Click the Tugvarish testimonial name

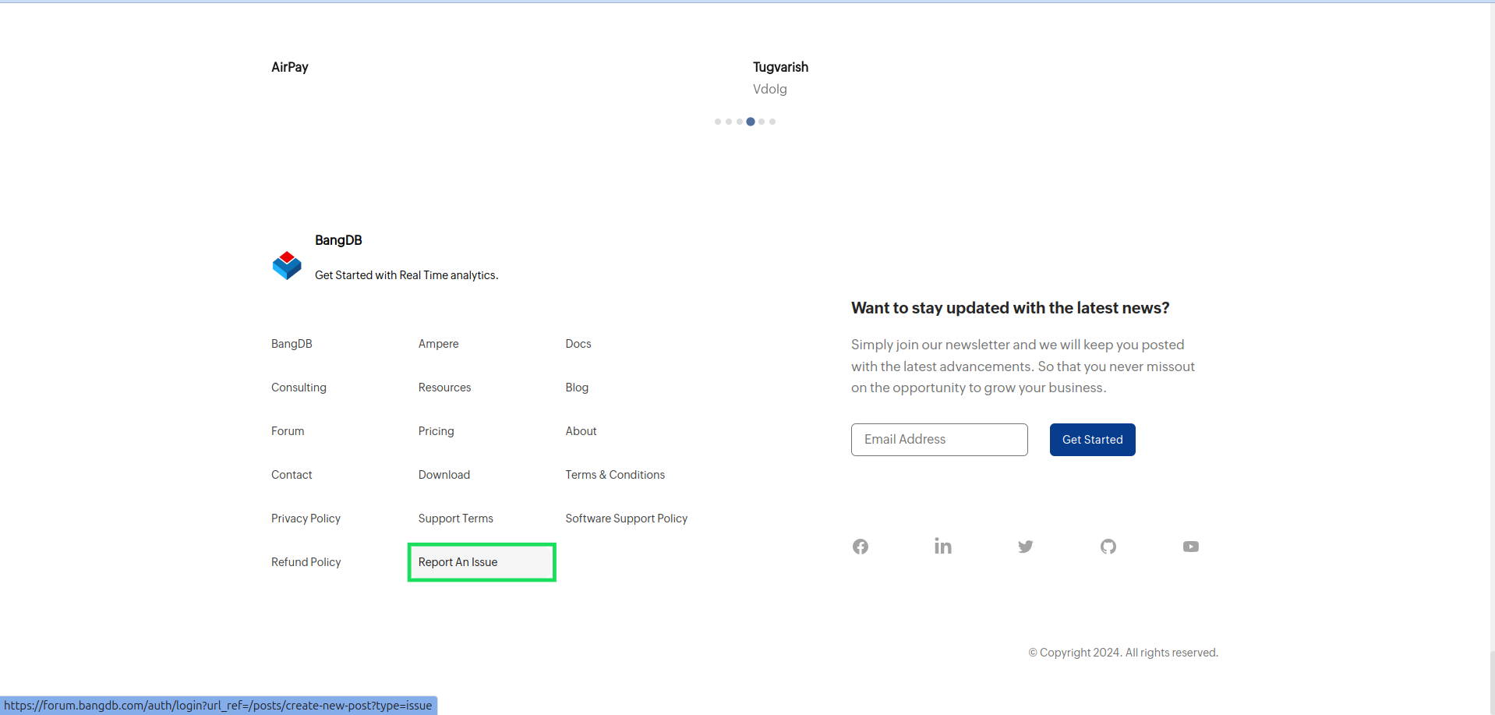click(x=780, y=67)
